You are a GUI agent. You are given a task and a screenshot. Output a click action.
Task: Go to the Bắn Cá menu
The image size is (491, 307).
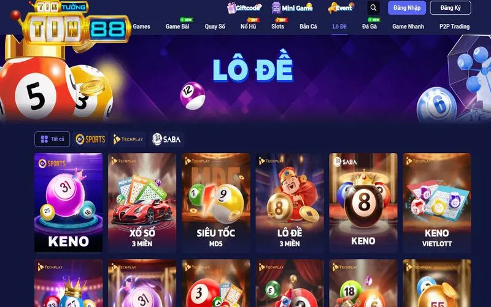tap(308, 26)
